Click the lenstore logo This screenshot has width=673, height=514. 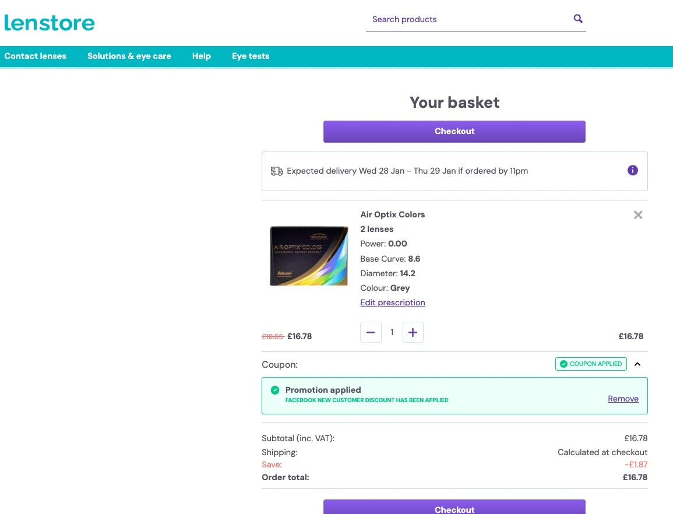[x=50, y=23]
